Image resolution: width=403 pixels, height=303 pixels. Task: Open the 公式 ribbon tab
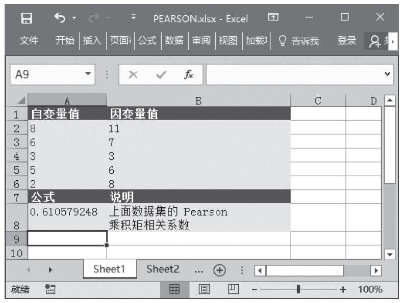[147, 41]
